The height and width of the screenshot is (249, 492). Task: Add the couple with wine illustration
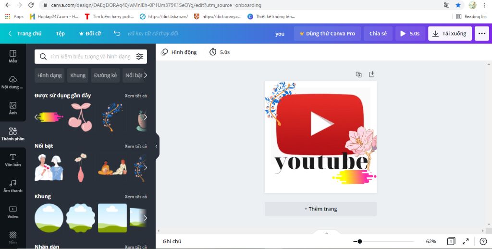click(x=49, y=167)
